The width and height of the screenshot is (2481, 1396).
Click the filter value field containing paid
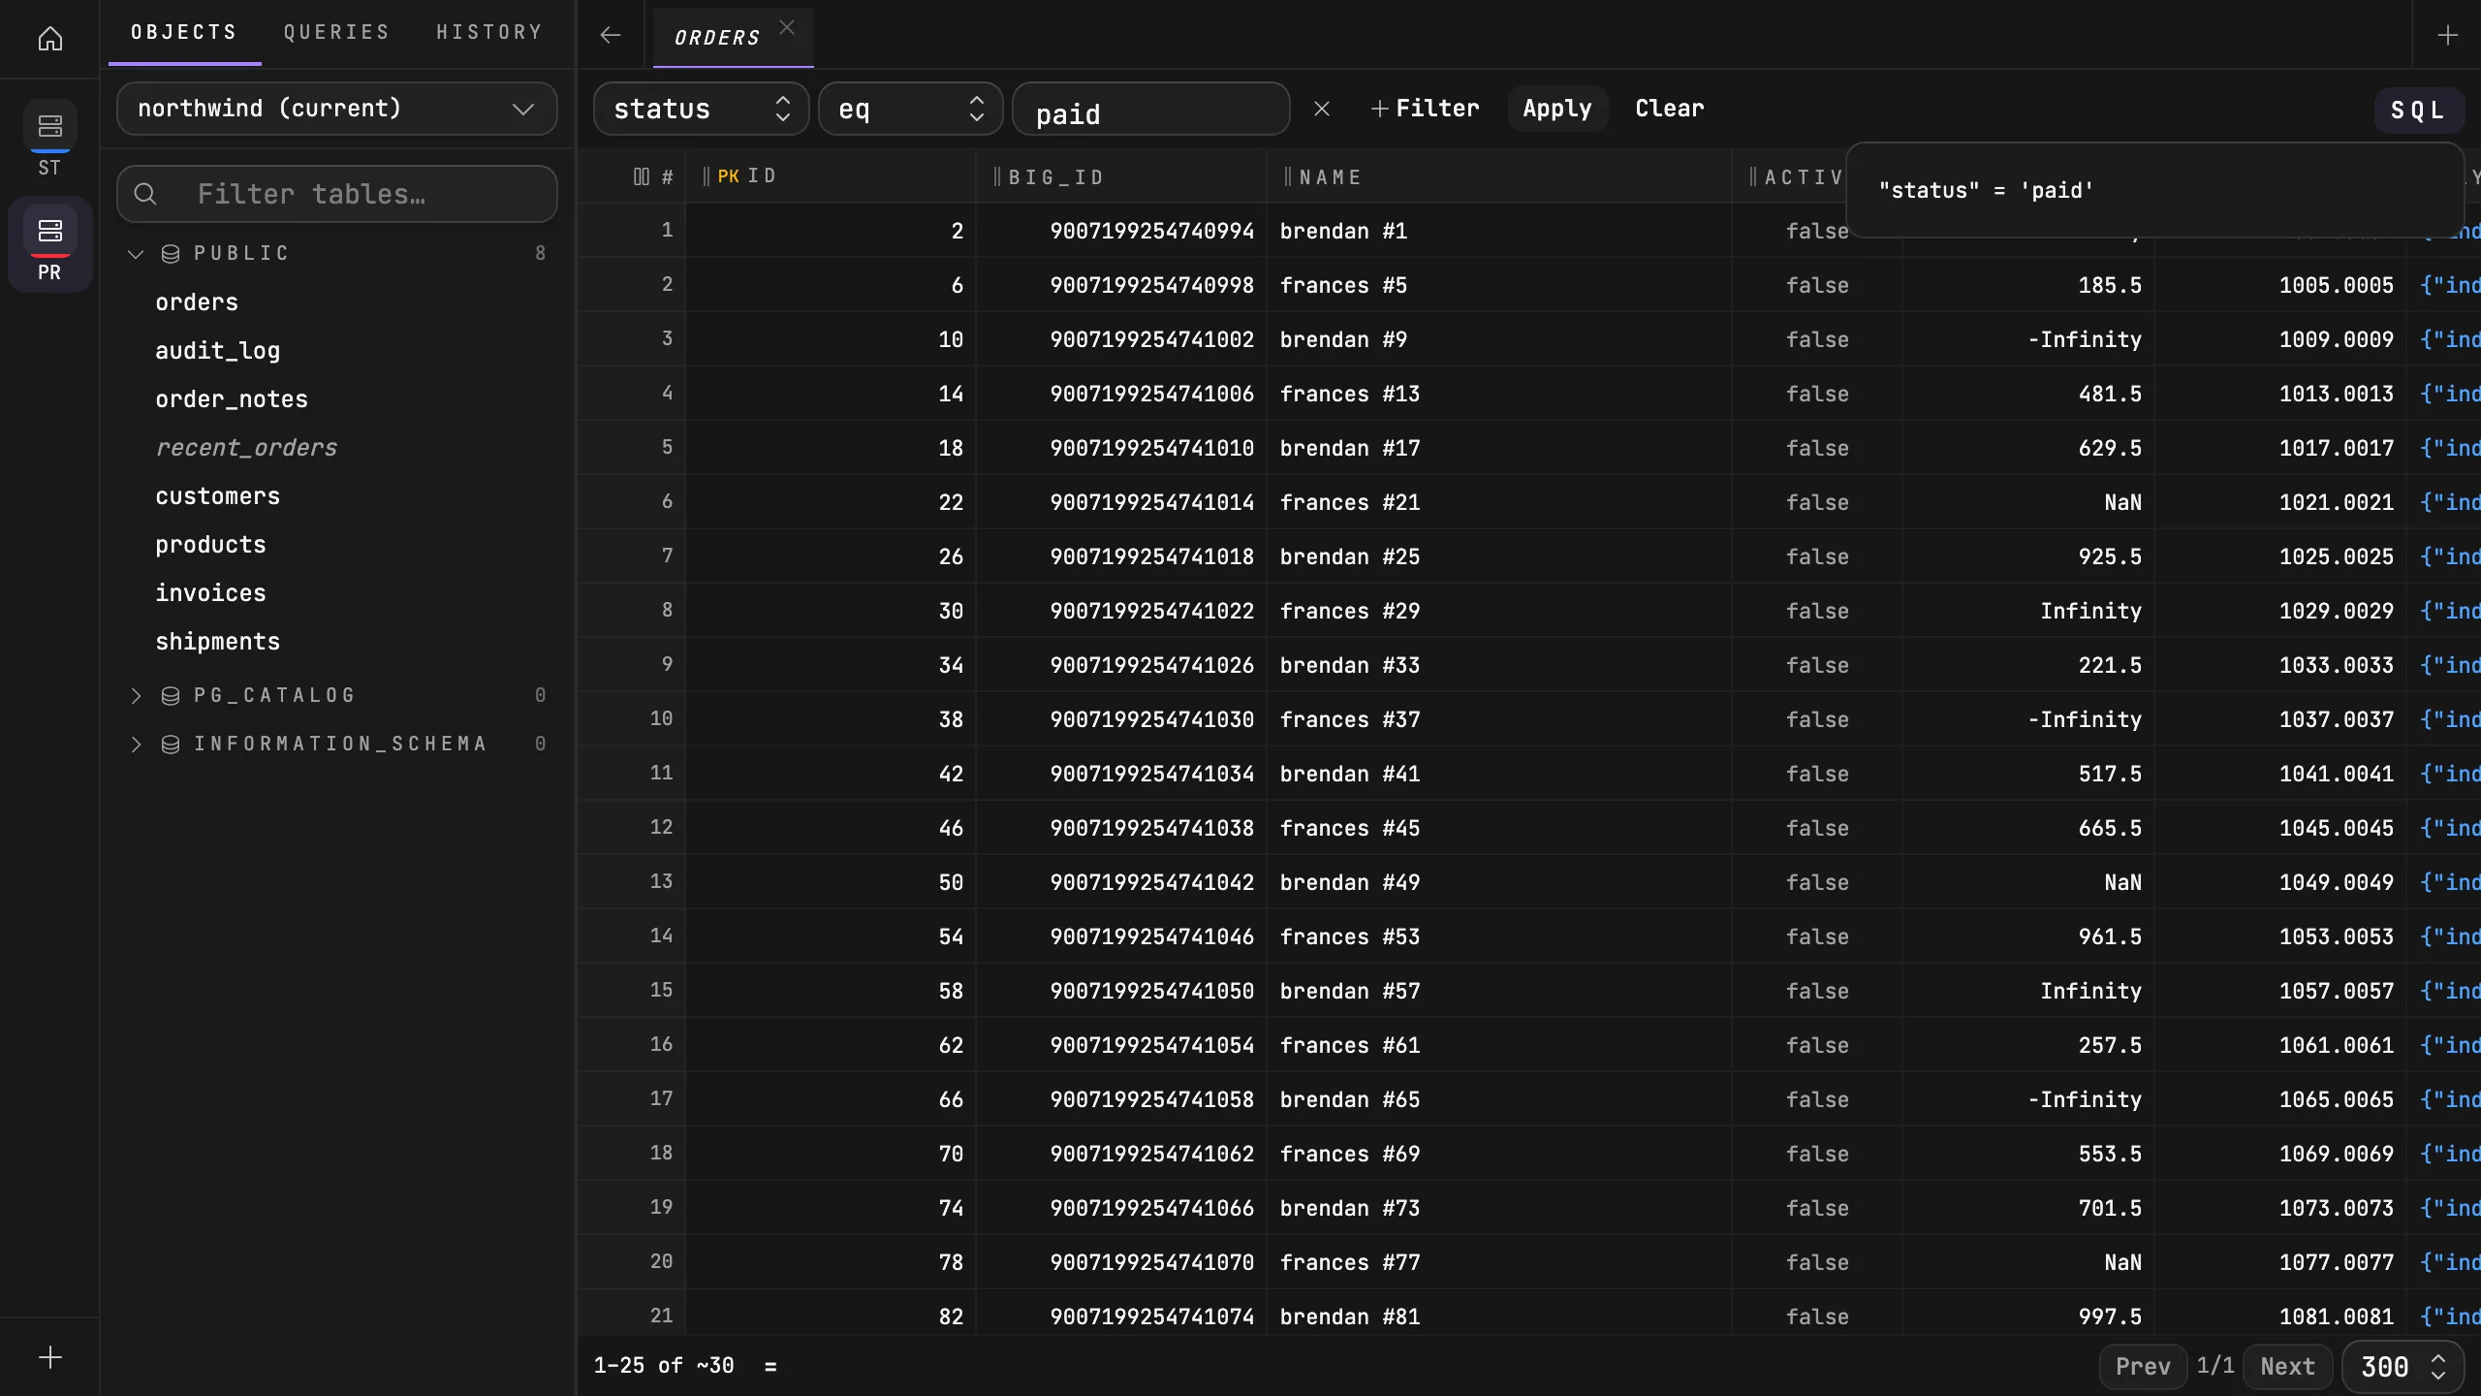(x=1151, y=109)
